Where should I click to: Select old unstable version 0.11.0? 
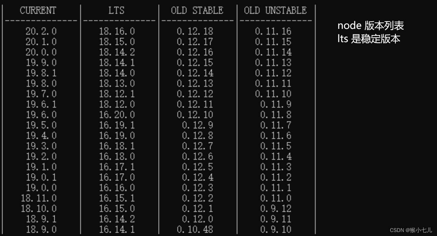(x=276, y=198)
